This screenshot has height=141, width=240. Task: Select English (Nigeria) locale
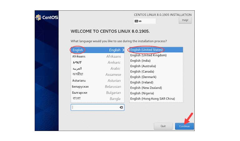tap(156, 93)
